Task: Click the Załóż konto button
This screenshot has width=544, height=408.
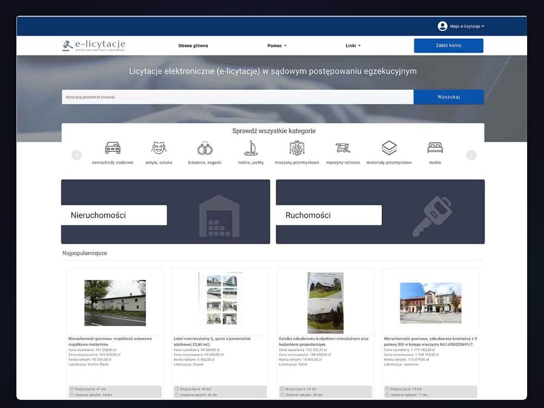Action: [x=449, y=46]
